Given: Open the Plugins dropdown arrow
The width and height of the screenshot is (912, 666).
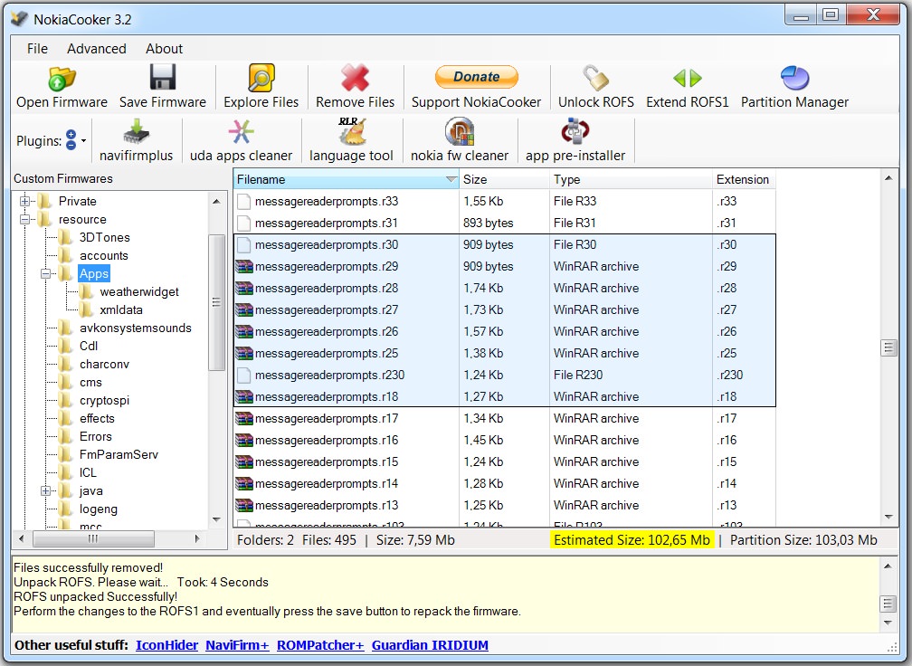Looking at the screenshot, I should coord(84,141).
